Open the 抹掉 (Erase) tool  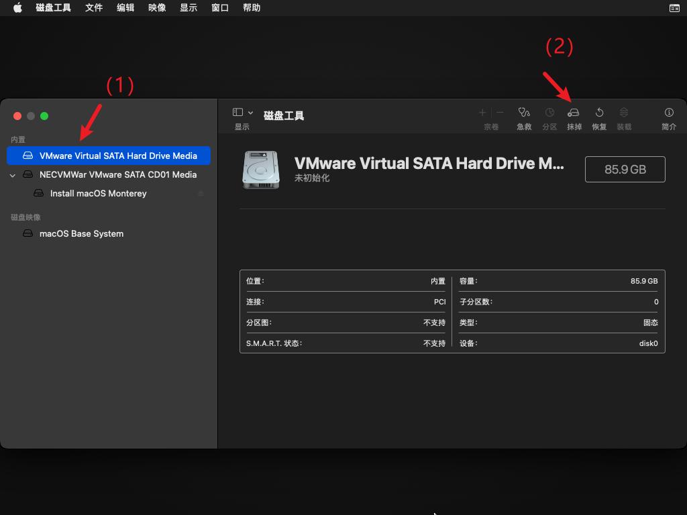coord(574,114)
